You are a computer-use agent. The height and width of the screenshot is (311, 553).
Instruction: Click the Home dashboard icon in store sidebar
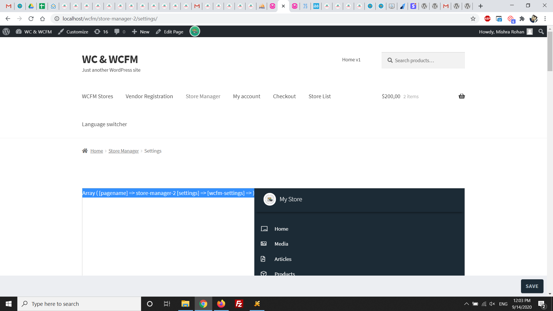tap(264, 229)
